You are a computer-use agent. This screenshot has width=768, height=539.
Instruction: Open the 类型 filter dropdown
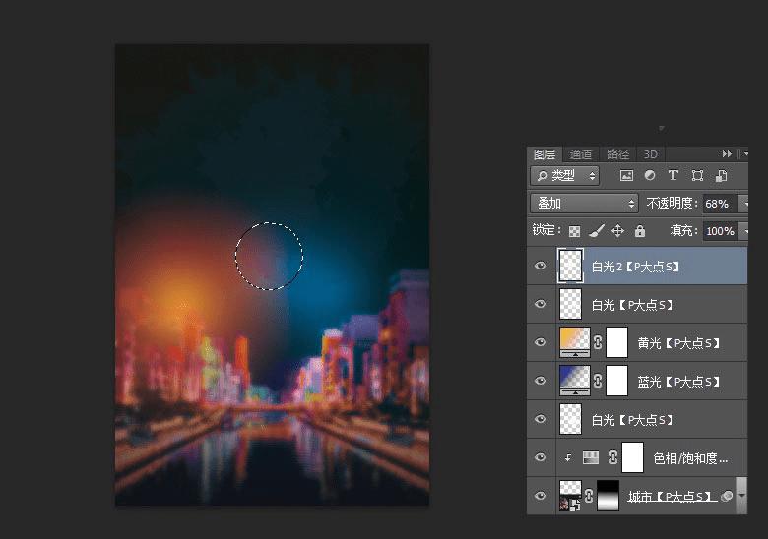564,176
